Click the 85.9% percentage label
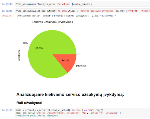 [39, 48]
